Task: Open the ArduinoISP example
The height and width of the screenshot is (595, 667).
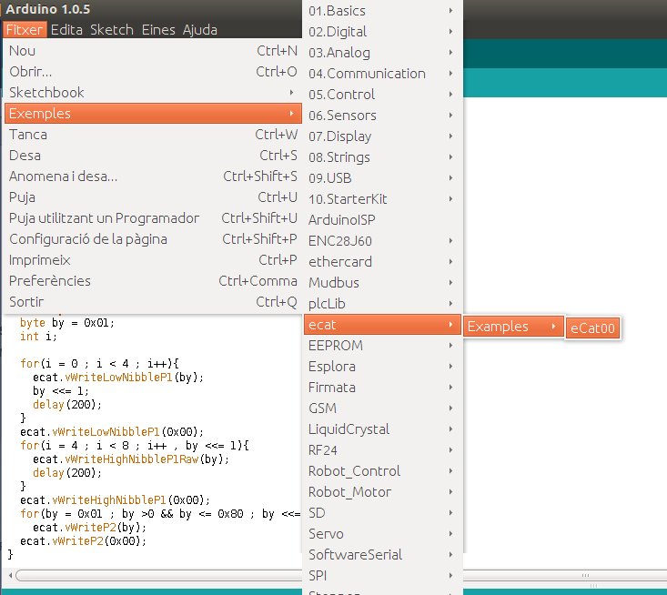Action: click(x=382, y=219)
